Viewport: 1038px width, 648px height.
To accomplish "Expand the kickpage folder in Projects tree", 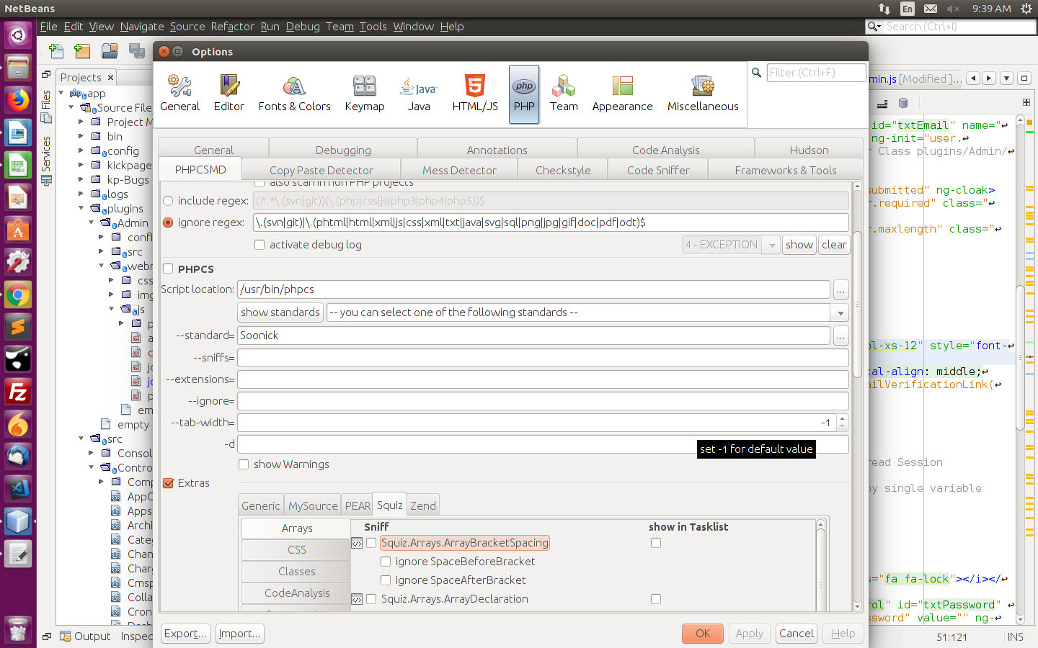I will pos(81,165).
